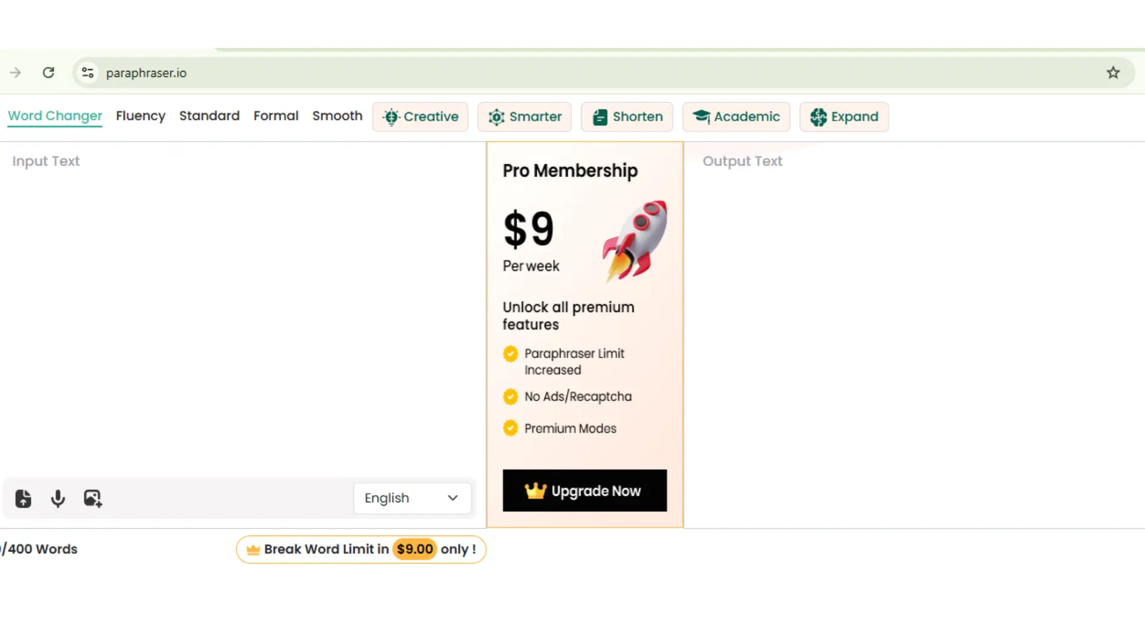The height and width of the screenshot is (644, 1145).
Task: Click the image upload icon
Action: tap(93, 498)
